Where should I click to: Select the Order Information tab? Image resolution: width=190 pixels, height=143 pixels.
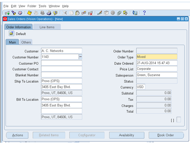[19, 27]
